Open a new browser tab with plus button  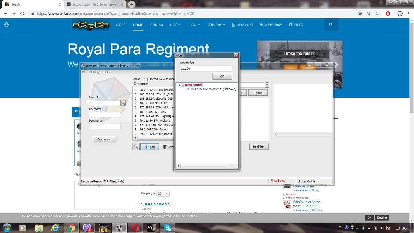[x=131, y=5]
